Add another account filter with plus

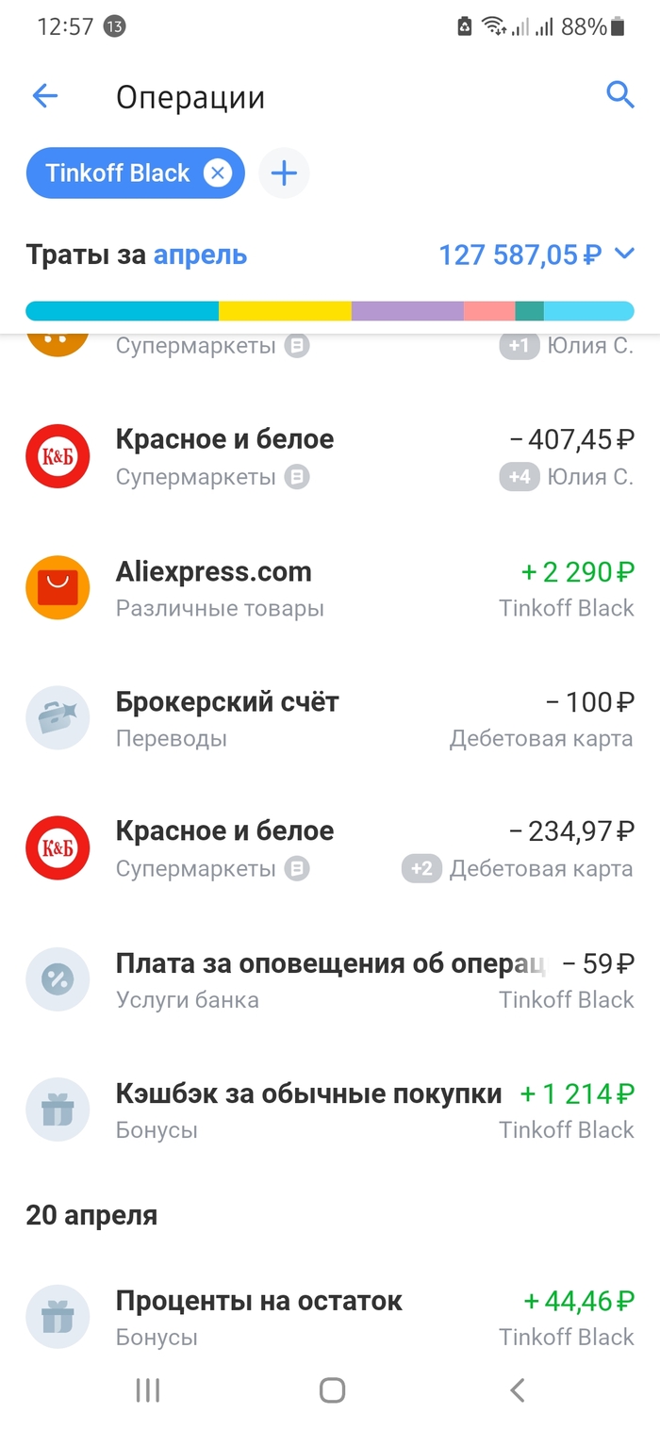[284, 173]
